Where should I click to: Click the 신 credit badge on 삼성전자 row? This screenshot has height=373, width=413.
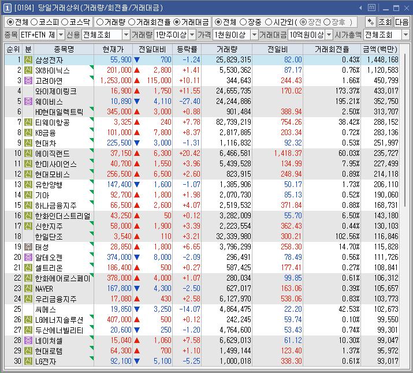(28, 59)
